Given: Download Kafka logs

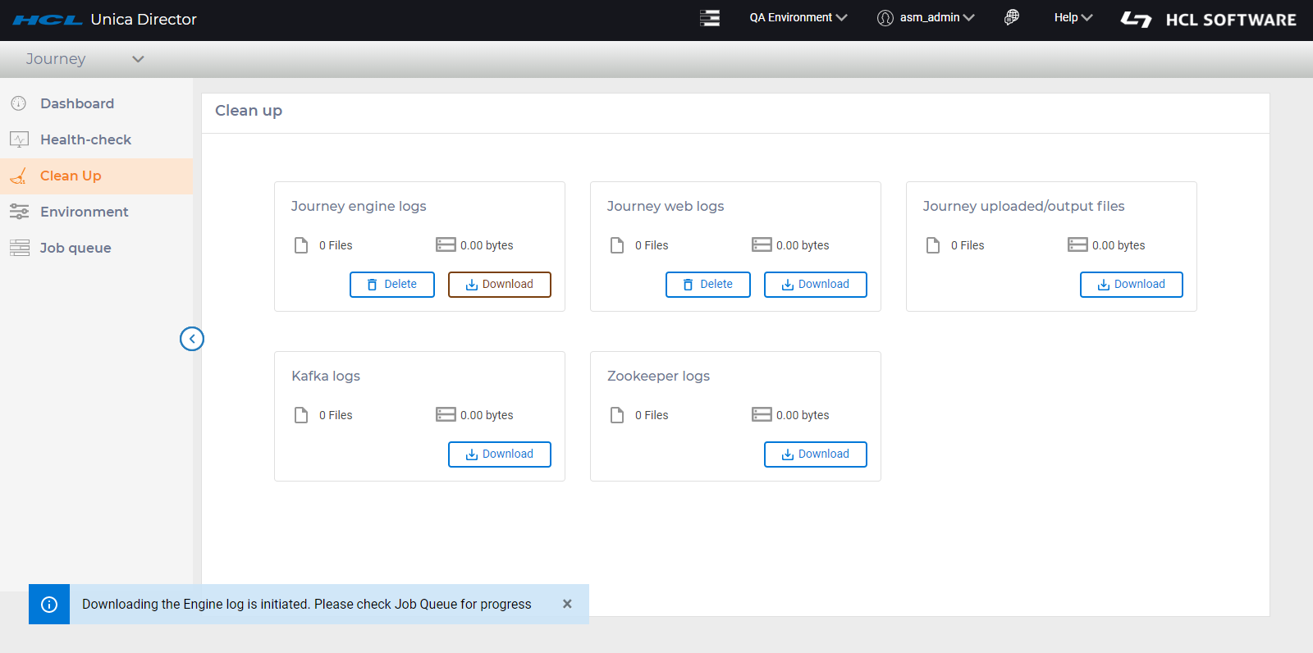Looking at the screenshot, I should (x=499, y=454).
